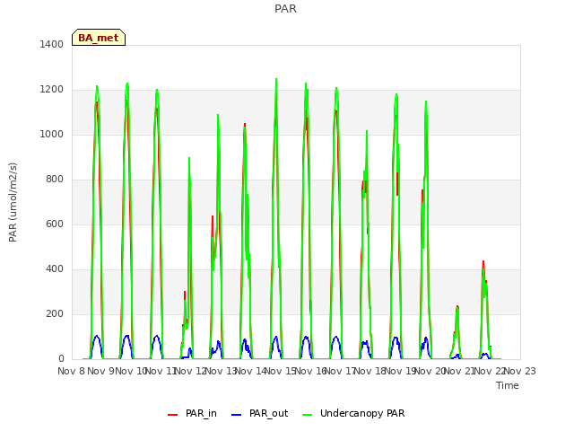The height and width of the screenshot is (431, 574).
Task: Toggle the PAR_out legend entry
Action: [x=260, y=413]
